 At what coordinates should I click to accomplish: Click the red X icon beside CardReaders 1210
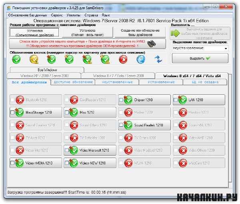[x=74, y=100]
